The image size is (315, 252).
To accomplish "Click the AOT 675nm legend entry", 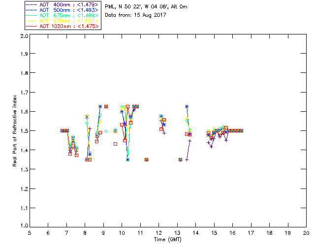I will click(62, 15).
